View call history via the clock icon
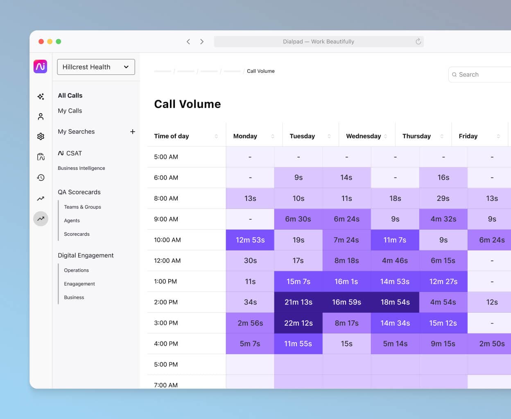Viewport: 511px width, 419px height. 41,177
